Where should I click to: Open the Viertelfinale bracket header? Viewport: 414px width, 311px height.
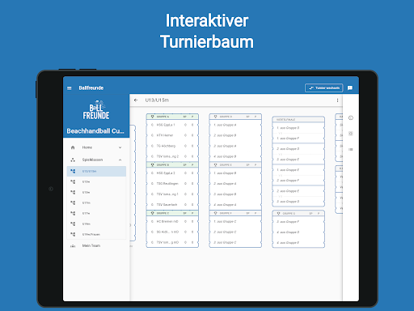(x=298, y=119)
